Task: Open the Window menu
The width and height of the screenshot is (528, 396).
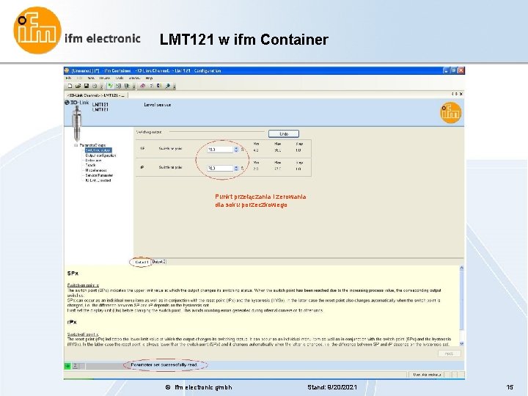Action: 134,78
